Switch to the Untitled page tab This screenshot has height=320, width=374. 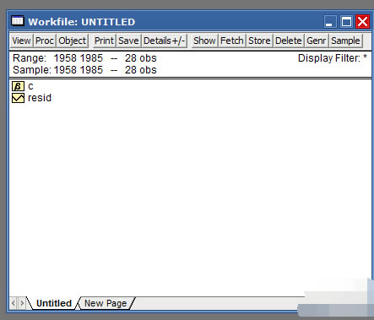tap(54, 303)
